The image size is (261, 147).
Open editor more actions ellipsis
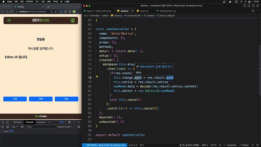click(x=257, y=11)
